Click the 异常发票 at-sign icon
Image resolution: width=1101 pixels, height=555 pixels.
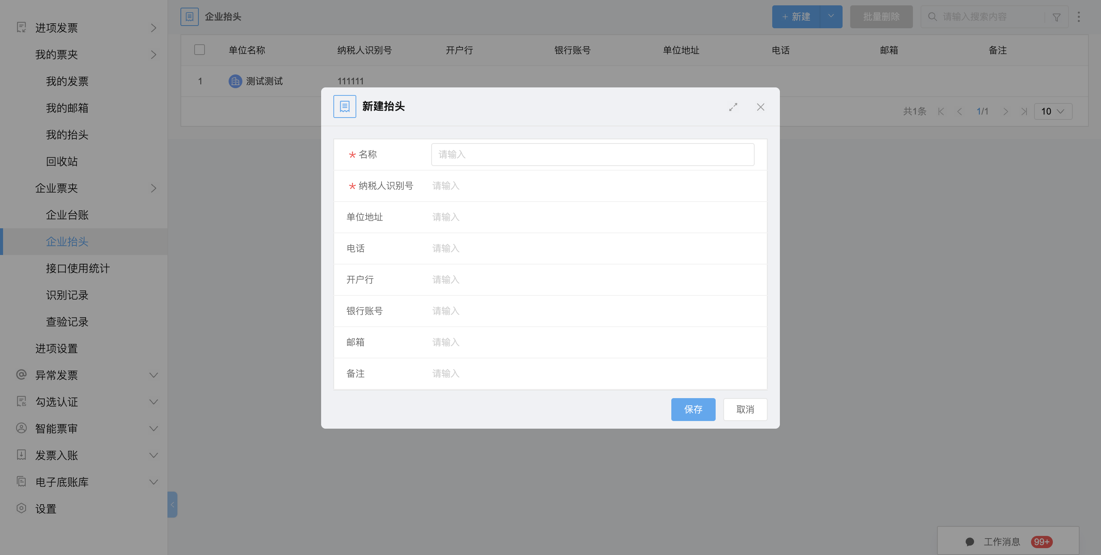click(21, 374)
